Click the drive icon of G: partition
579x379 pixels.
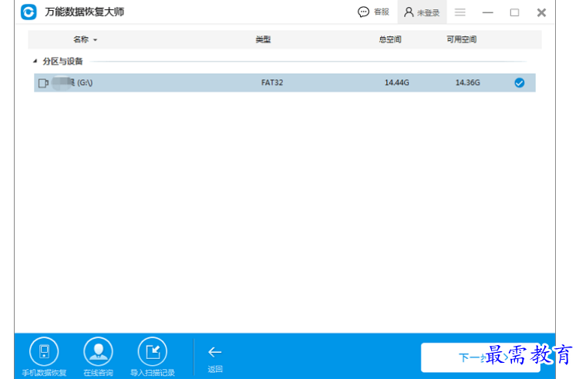pos(43,83)
